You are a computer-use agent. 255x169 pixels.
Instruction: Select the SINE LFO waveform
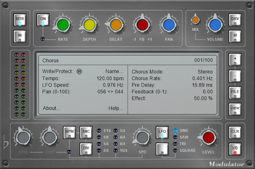click(175, 131)
